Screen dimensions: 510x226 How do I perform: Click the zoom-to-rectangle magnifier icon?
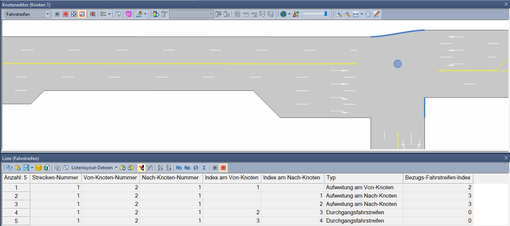point(339,14)
